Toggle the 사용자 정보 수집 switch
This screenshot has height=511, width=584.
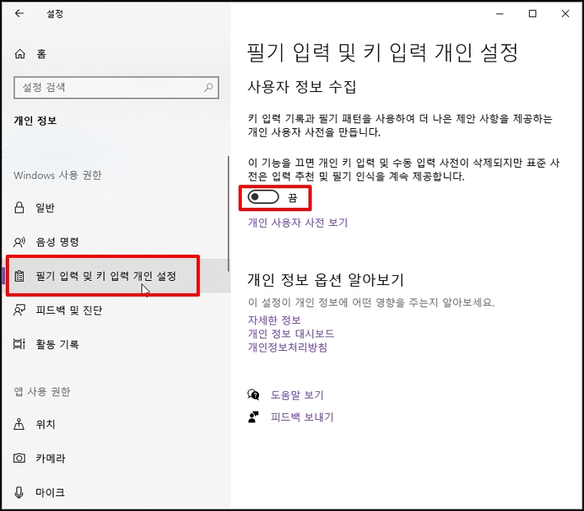[x=263, y=197]
